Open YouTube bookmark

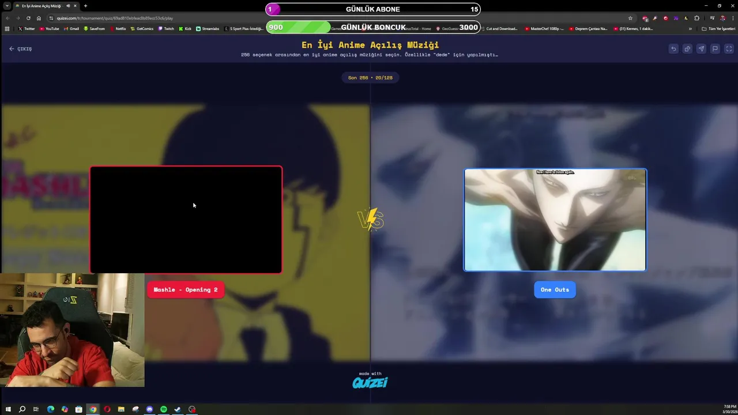(x=50, y=28)
